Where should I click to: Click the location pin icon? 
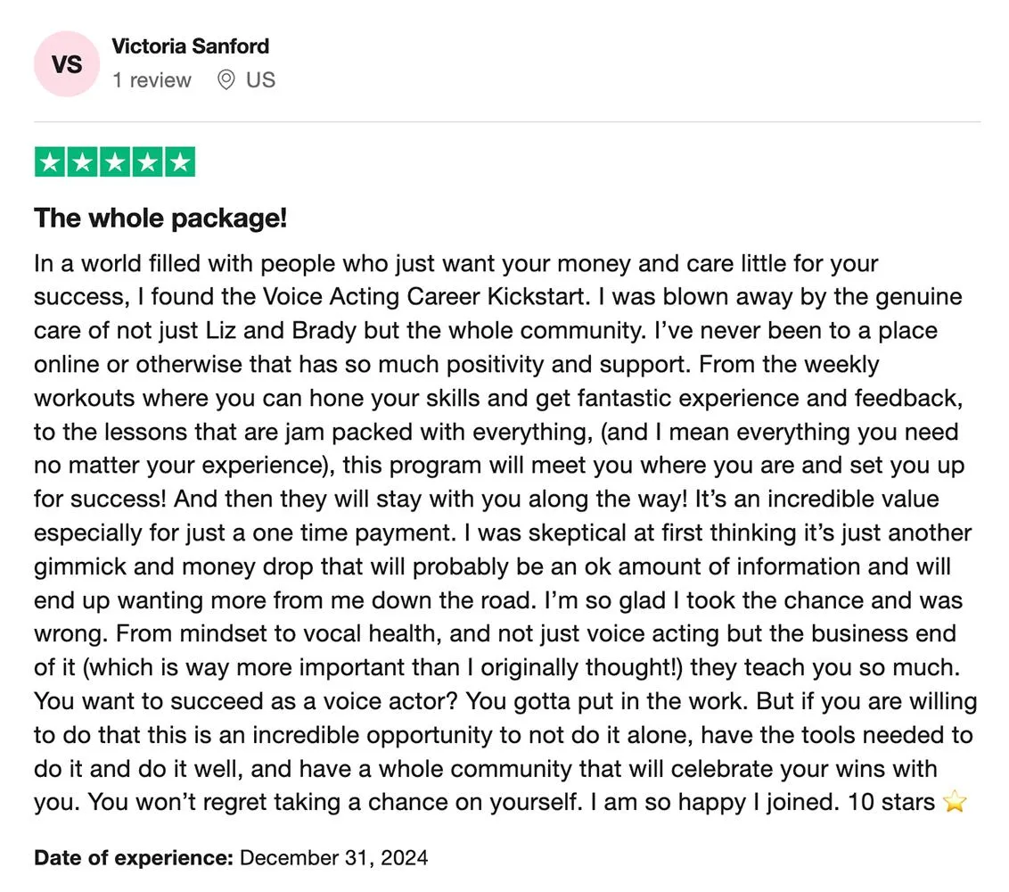pyautogui.click(x=226, y=80)
